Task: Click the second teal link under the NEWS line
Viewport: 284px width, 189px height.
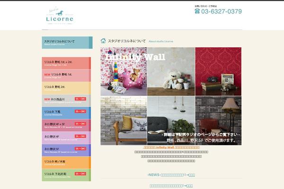Action: [x=171, y=186]
